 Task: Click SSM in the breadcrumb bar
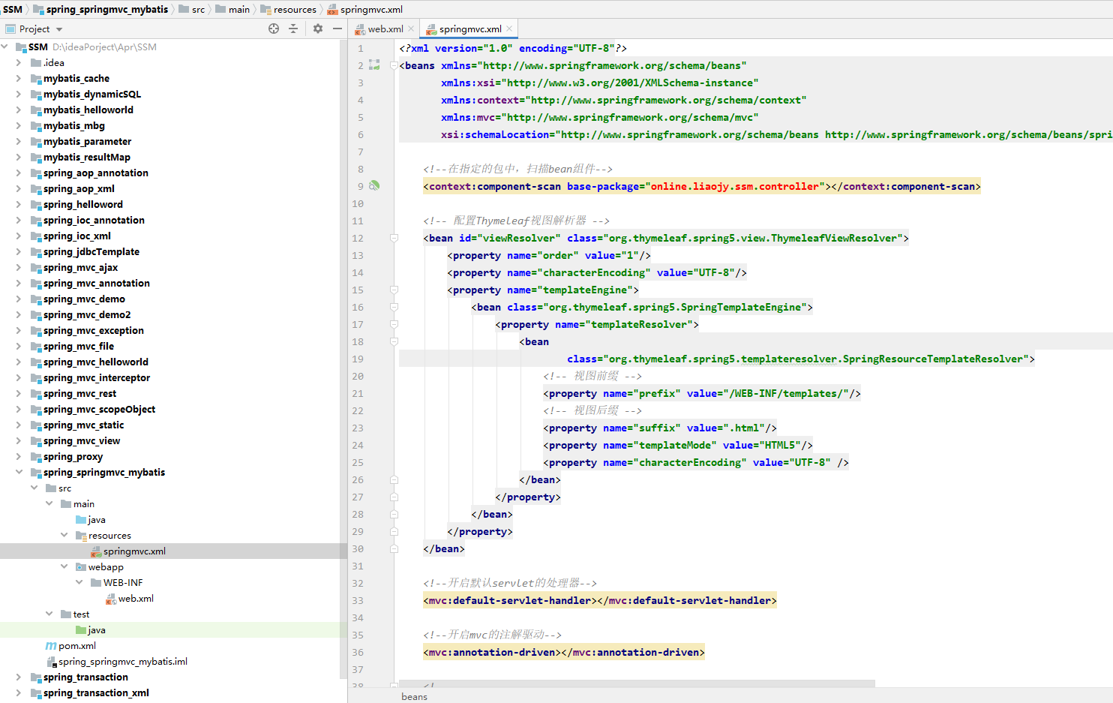(13, 9)
